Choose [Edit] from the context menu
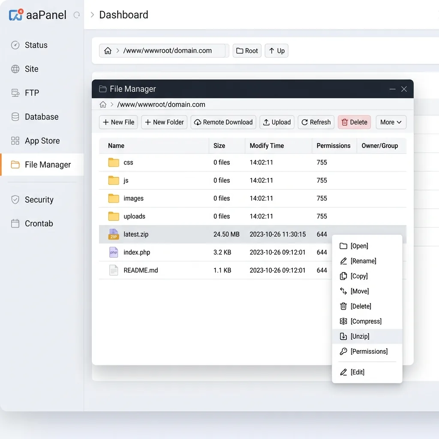Screen dimensions: 439x439 pos(367,372)
